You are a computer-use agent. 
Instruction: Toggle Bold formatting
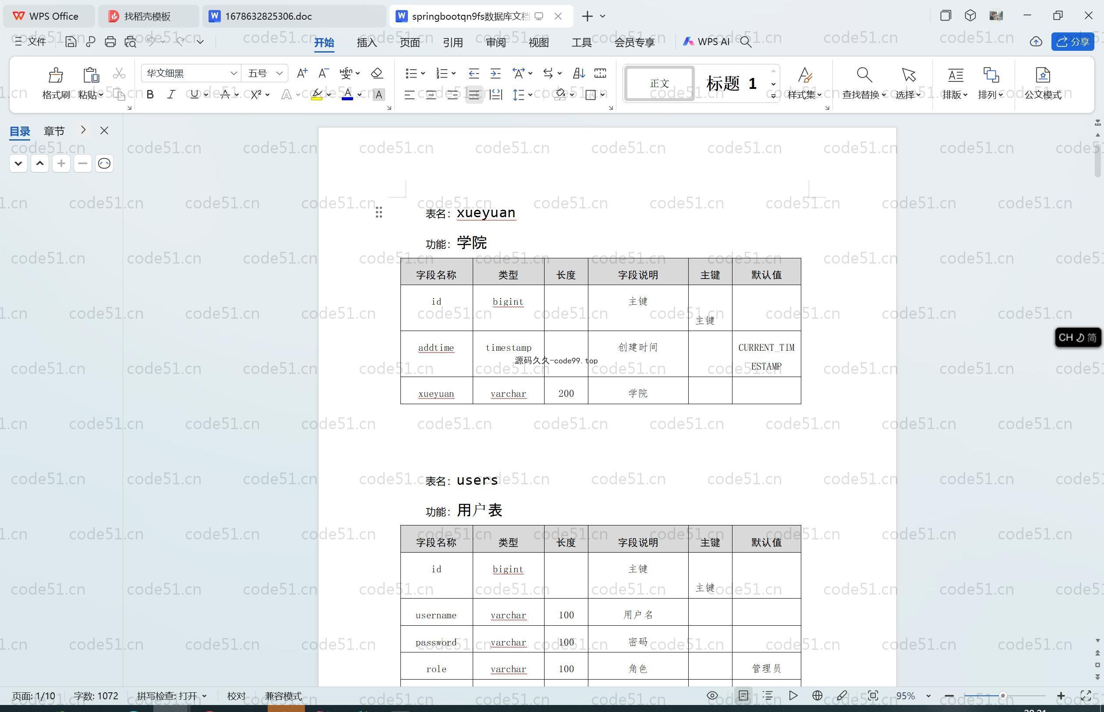[x=150, y=95]
